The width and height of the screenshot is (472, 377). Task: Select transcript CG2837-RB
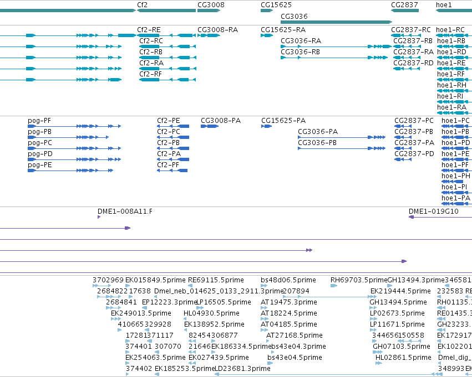[x=407, y=47]
